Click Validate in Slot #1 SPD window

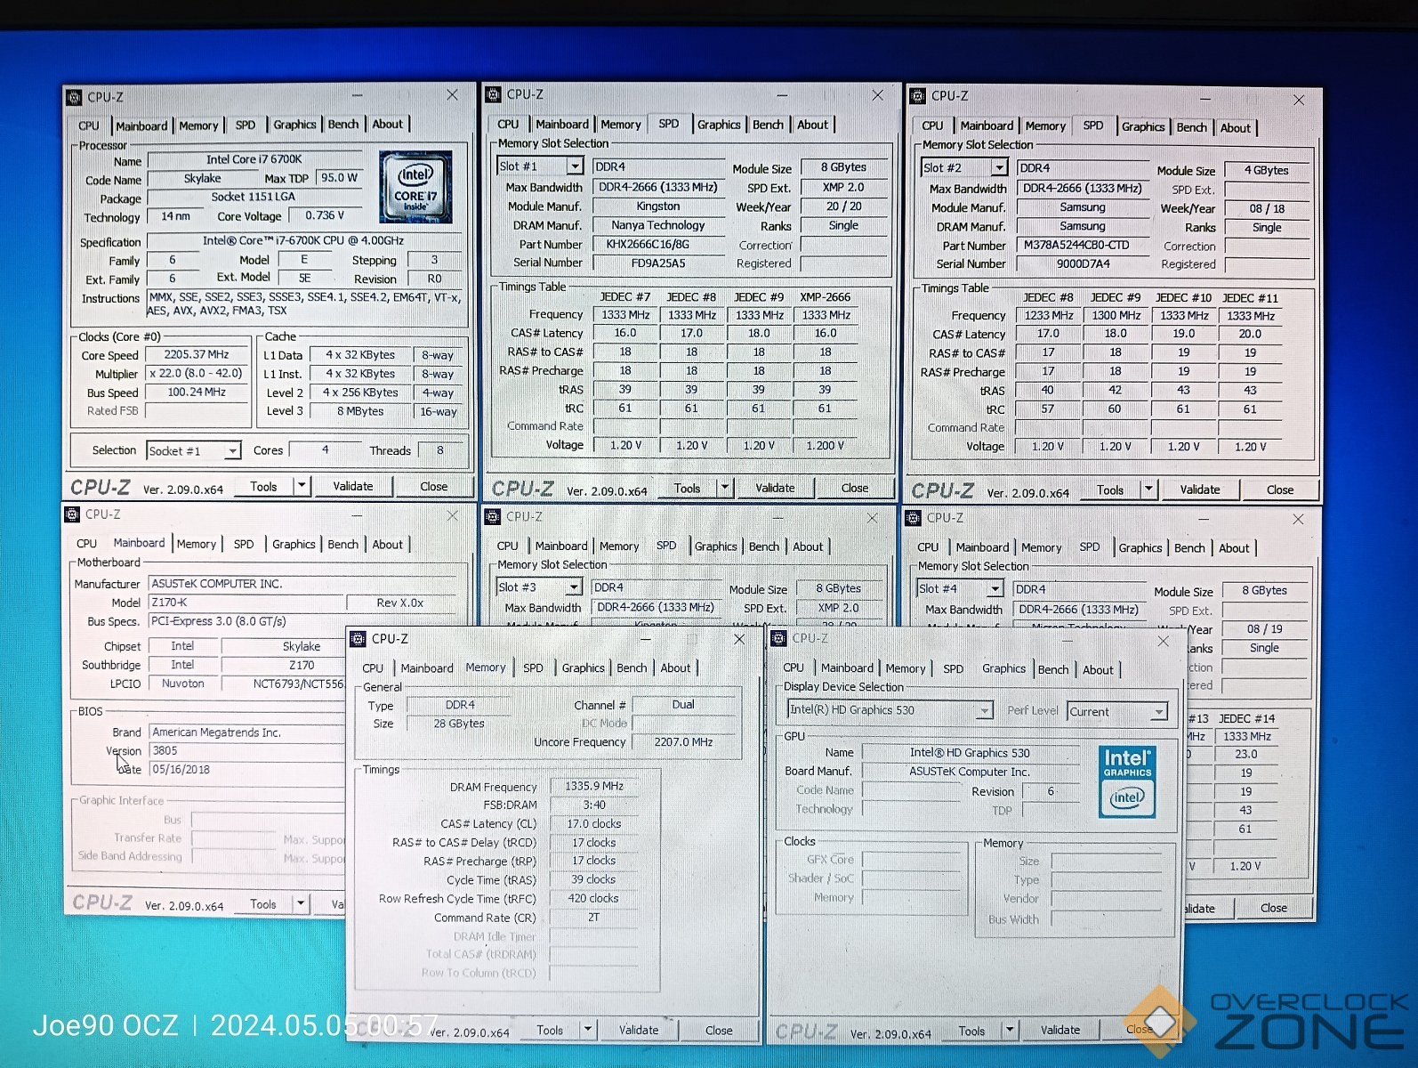[x=775, y=488]
